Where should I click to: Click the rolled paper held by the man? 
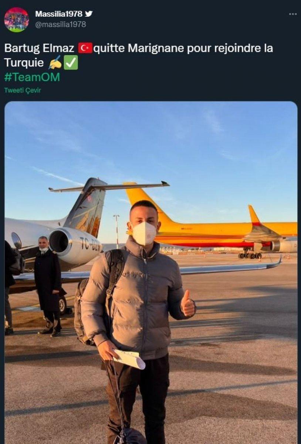pyautogui.click(x=129, y=358)
